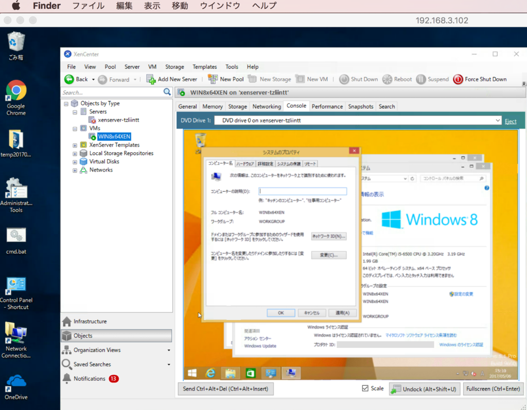The width and height of the screenshot is (527, 410).
Task: Click OK in System Properties dialog
Action: pyautogui.click(x=281, y=313)
